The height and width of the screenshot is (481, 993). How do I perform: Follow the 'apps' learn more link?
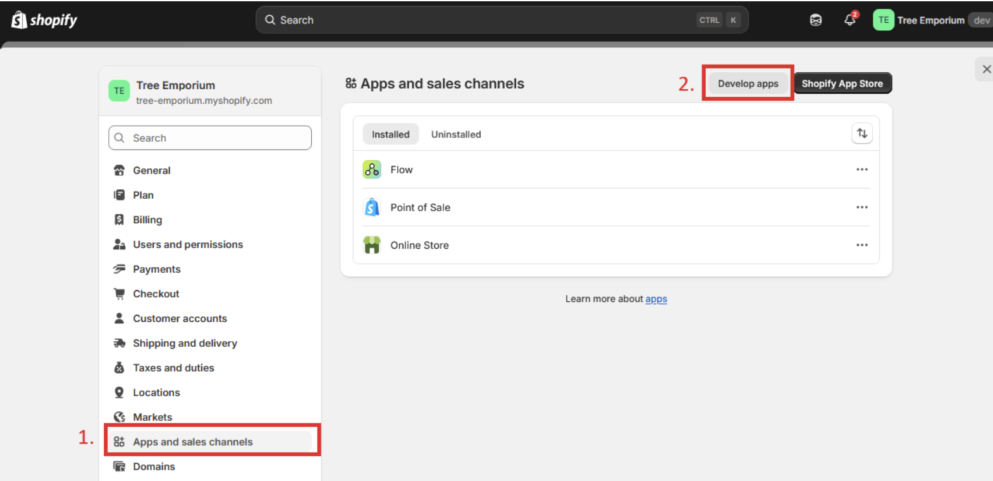pos(656,299)
